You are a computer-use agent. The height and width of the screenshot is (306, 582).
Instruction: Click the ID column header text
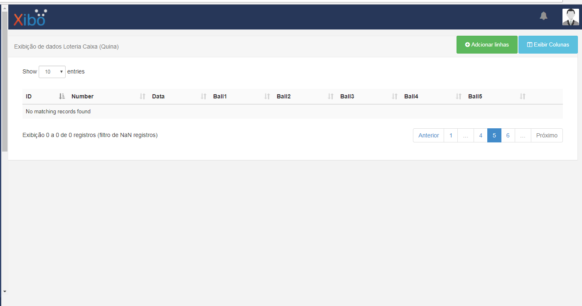point(29,96)
